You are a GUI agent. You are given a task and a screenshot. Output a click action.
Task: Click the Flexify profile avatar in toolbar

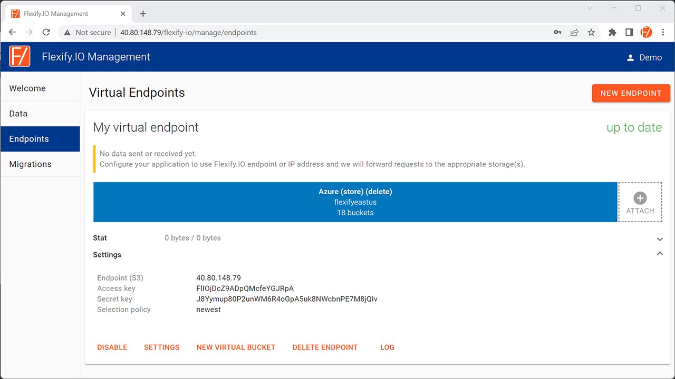pos(646,32)
